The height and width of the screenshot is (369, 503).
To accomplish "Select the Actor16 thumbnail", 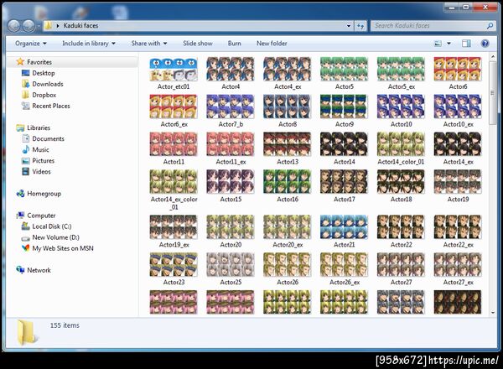I will (287, 182).
